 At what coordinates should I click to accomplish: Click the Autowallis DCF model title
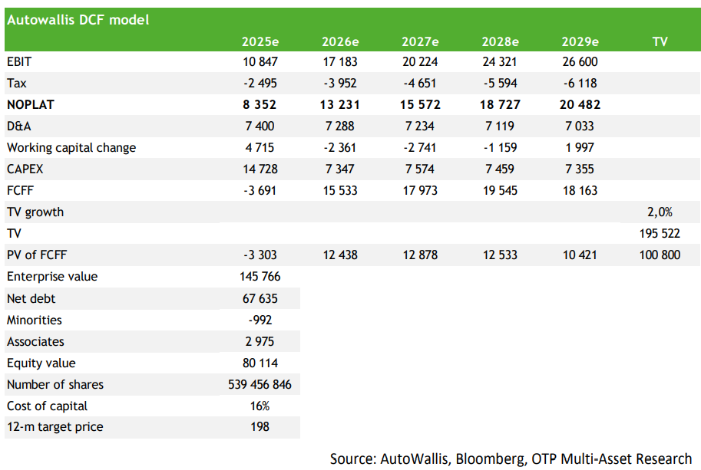click(78, 20)
